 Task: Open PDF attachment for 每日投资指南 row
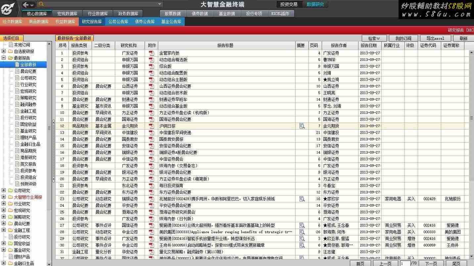[152, 186]
